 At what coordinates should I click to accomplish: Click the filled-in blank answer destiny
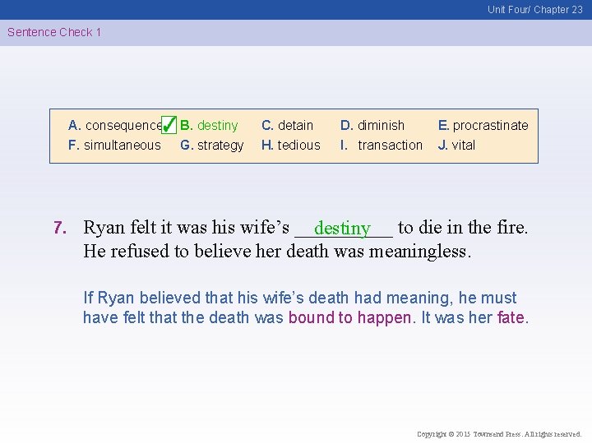click(x=342, y=229)
